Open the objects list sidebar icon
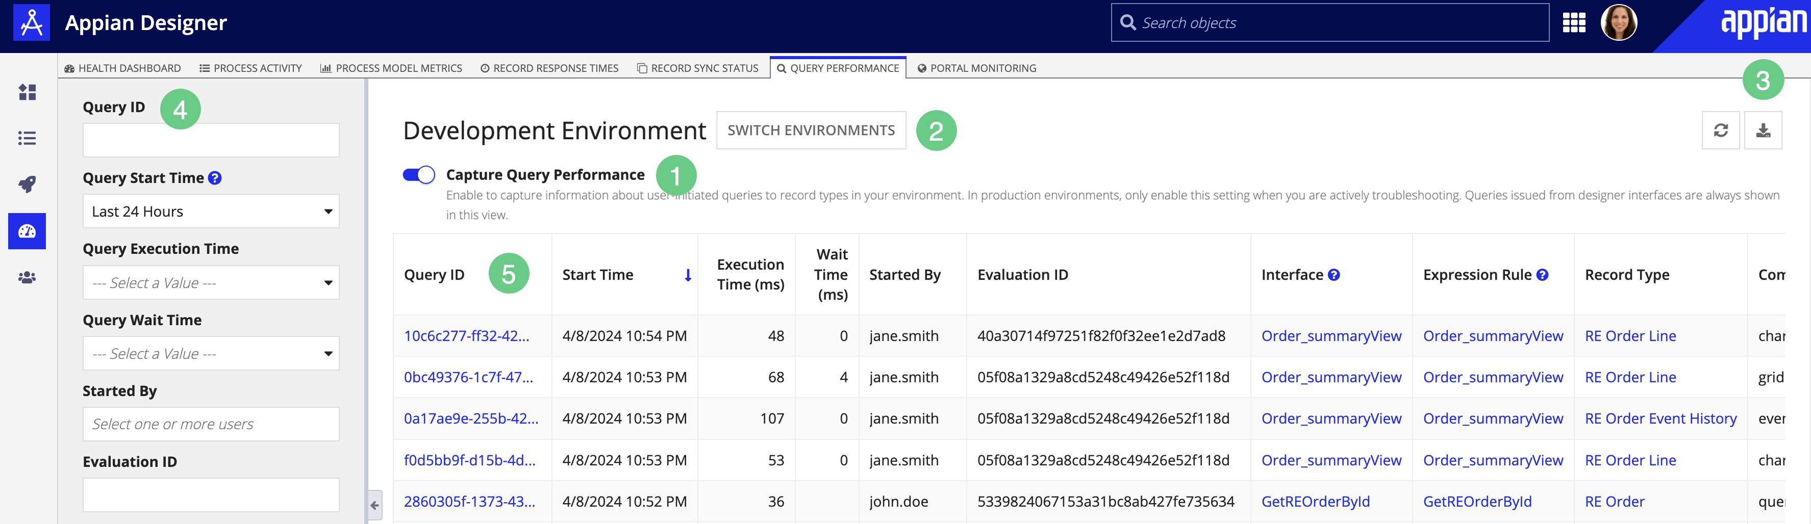This screenshot has height=524, width=1811. [28, 138]
